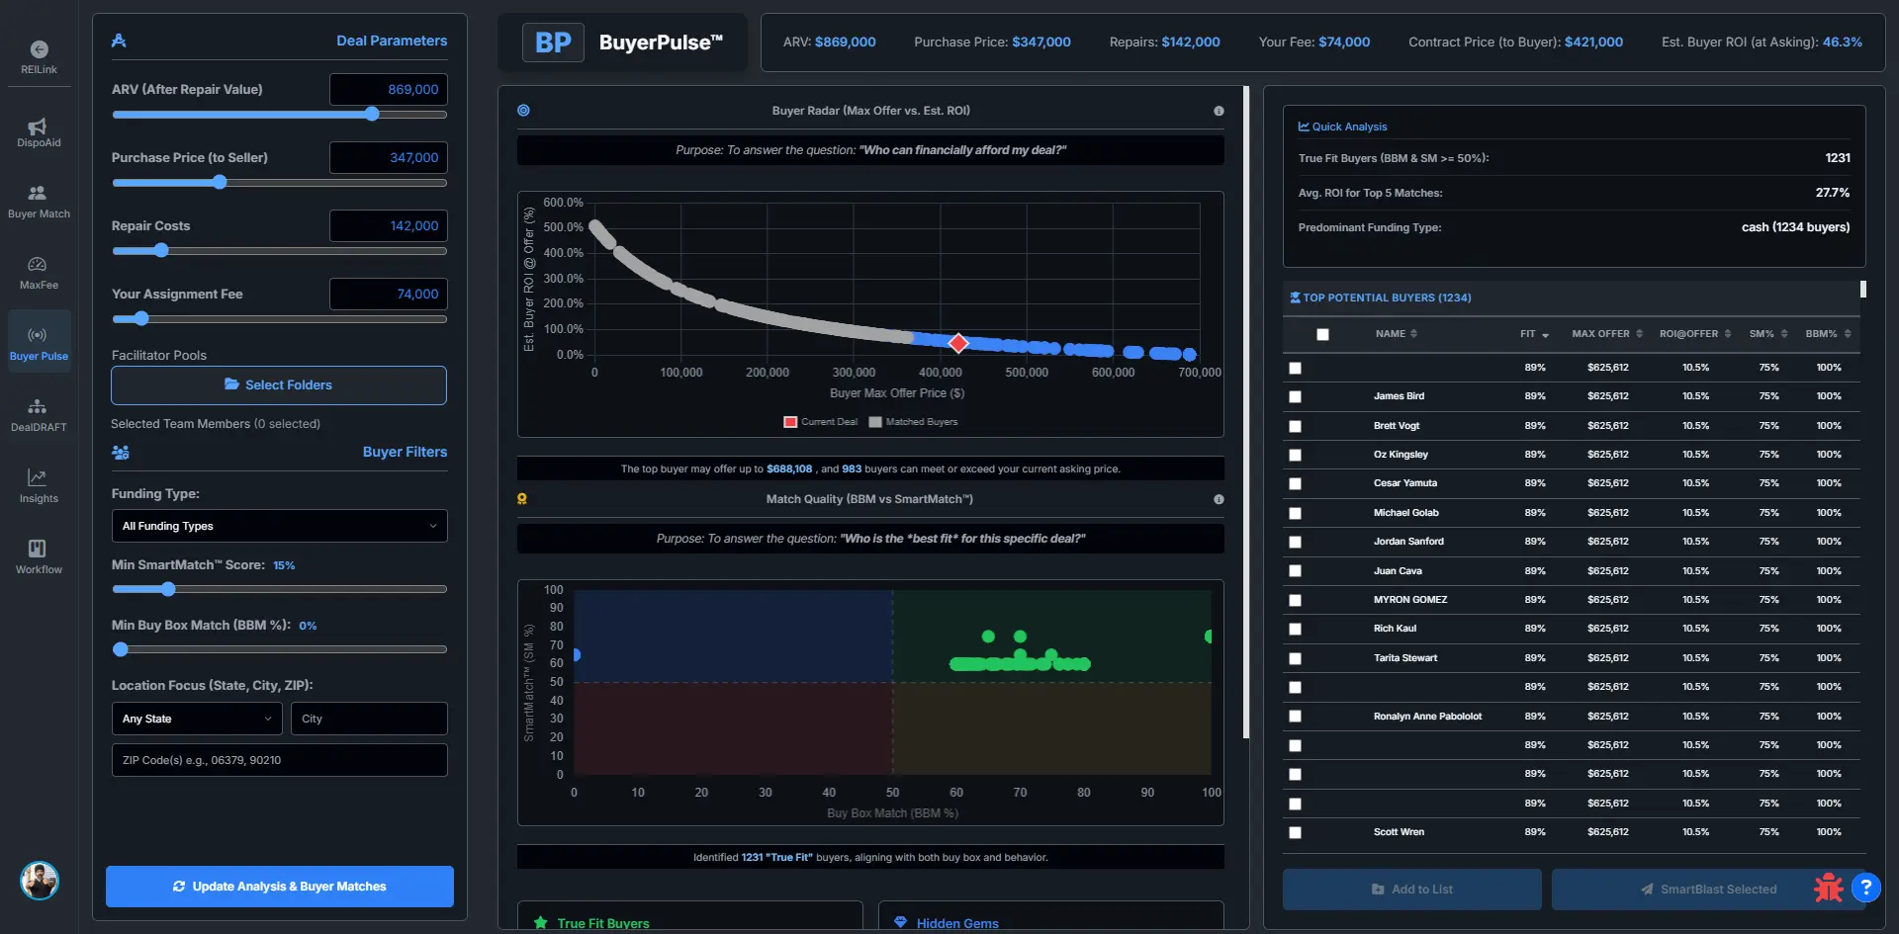Open DispoAid megaphone icon
The image size is (1899, 934).
tap(38, 126)
